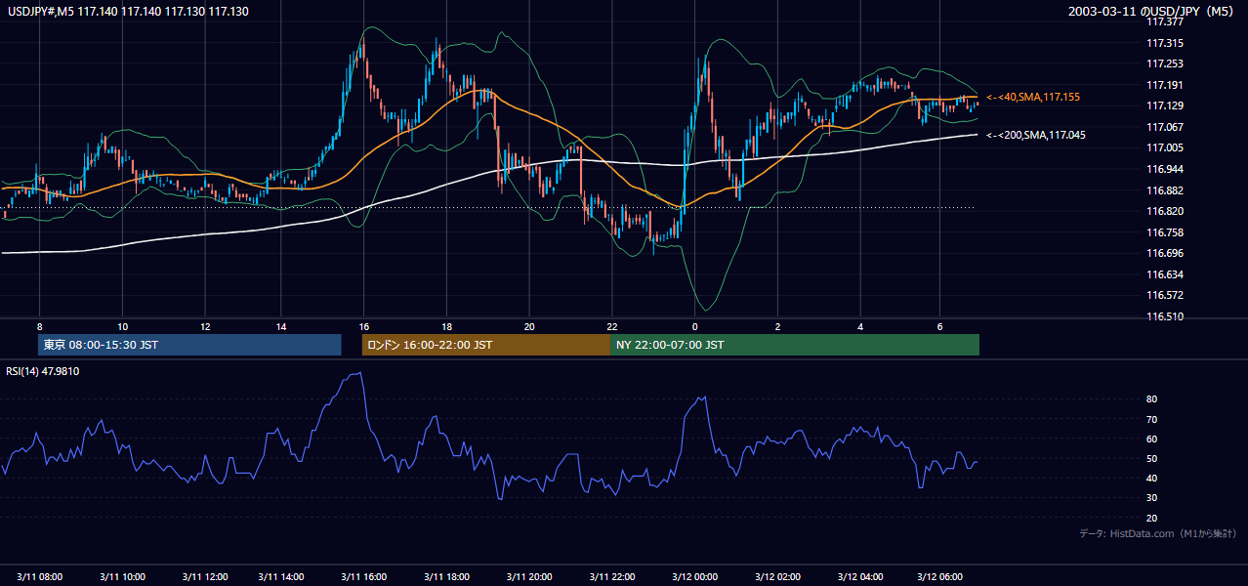The image size is (1248, 586).
Task: Select the 東京 08:00-15:30 JST session bar
Action: click(189, 345)
